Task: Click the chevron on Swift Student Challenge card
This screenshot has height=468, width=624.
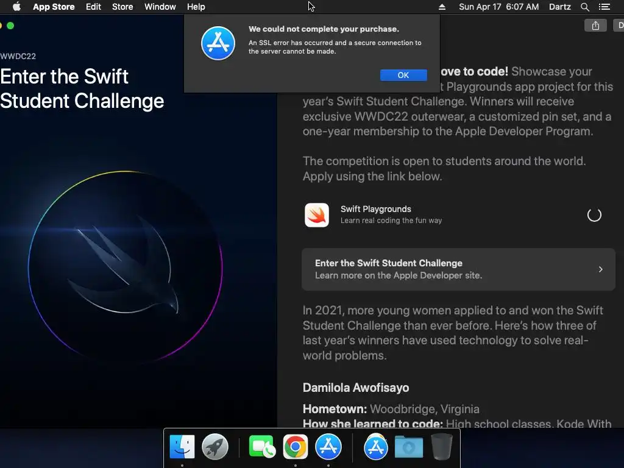Action: [x=600, y=269]
